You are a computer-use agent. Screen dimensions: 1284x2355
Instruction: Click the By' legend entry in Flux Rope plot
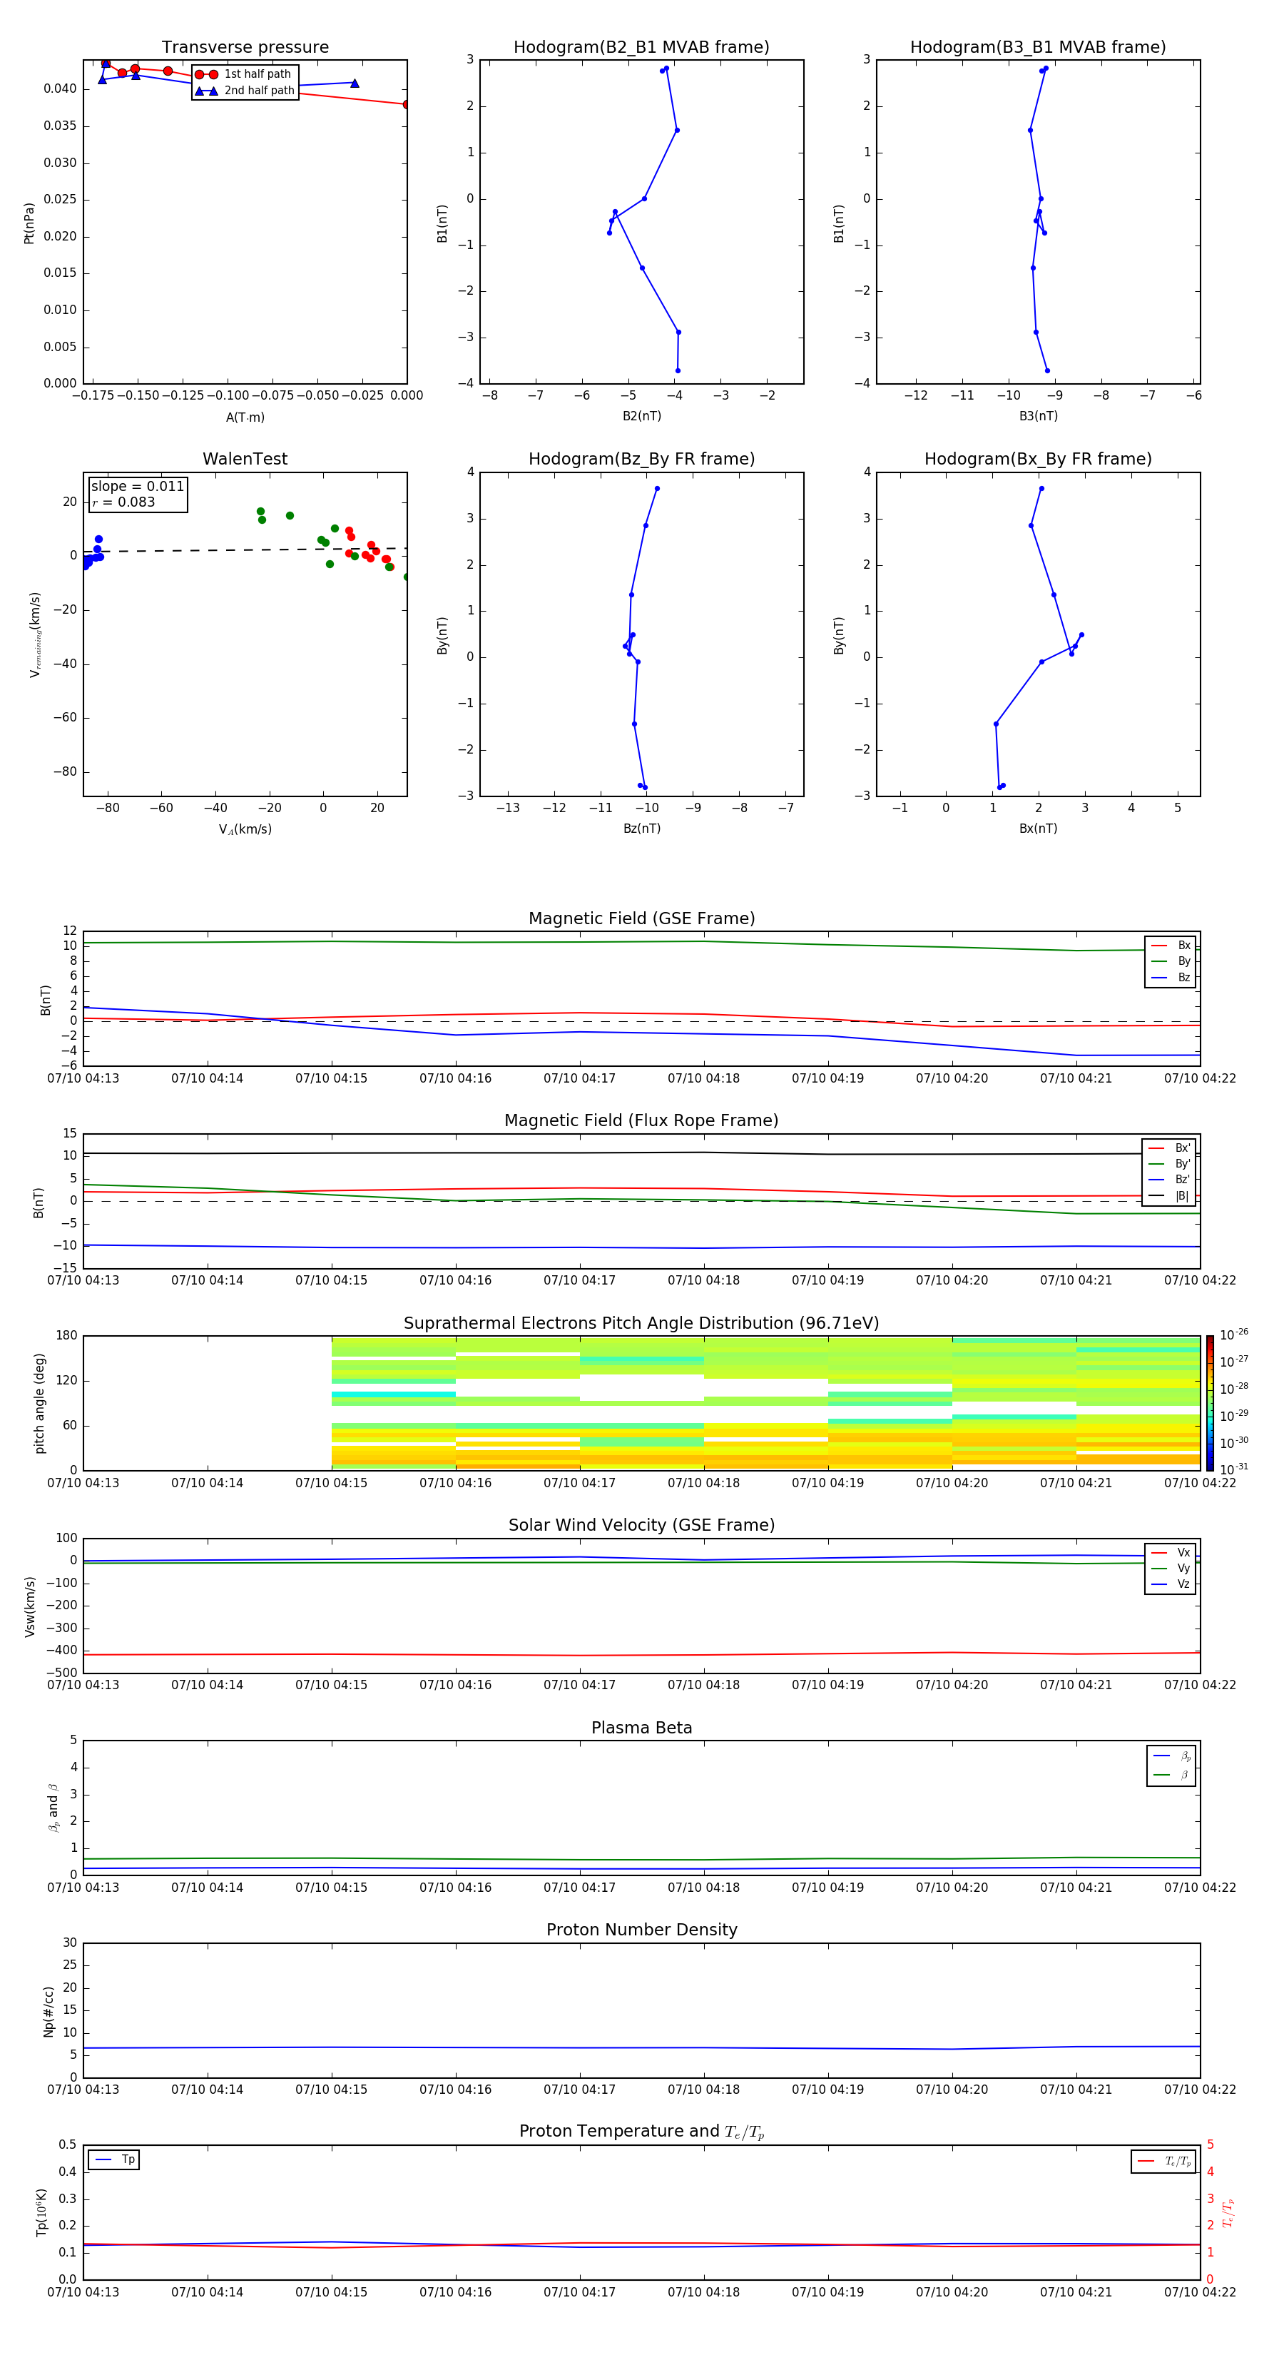point(1169,1164)
